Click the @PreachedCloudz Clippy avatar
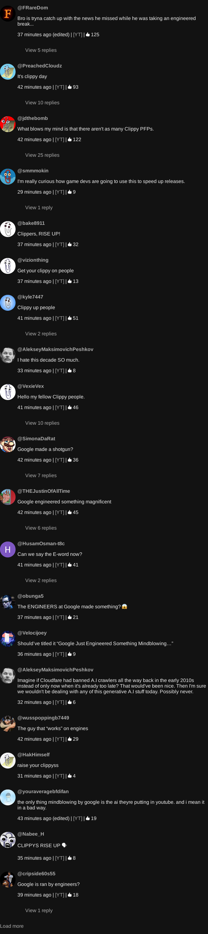 tap(7, 72)
